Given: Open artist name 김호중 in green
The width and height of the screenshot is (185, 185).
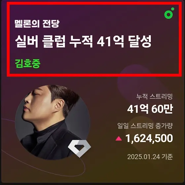Looking at the screenshot, I should coord(28,63).
